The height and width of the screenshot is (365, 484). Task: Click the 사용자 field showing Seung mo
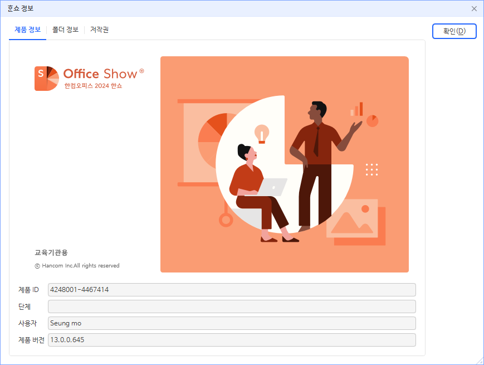pyautogui.click(x=232, y=323)
